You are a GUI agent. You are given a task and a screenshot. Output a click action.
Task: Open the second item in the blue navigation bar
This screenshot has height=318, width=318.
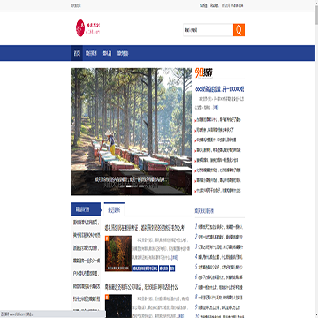pos(91,53)
